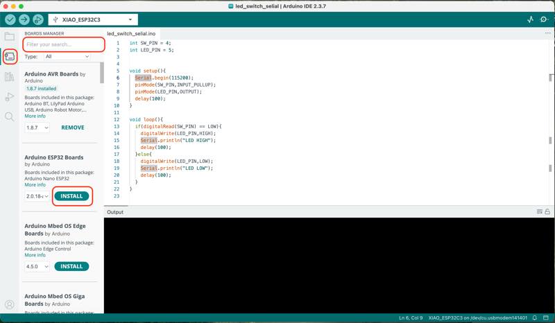Open the Serial Monitor icon
Viewport: 555px width, 323px height.
(544, 19)
